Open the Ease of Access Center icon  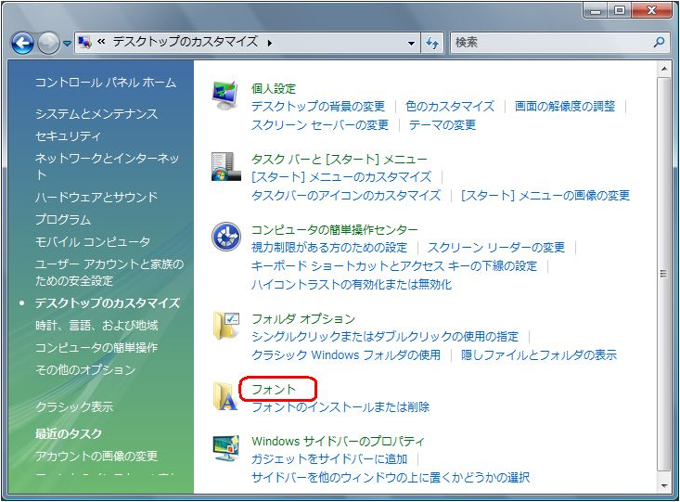pos(226,237)
